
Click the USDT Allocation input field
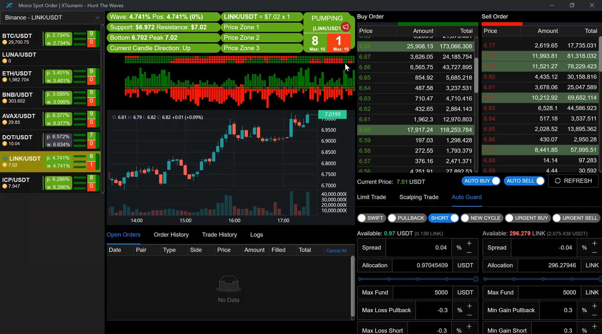422,265
